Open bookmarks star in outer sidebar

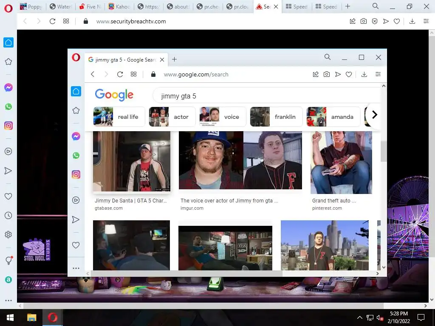tap(8, 62)
